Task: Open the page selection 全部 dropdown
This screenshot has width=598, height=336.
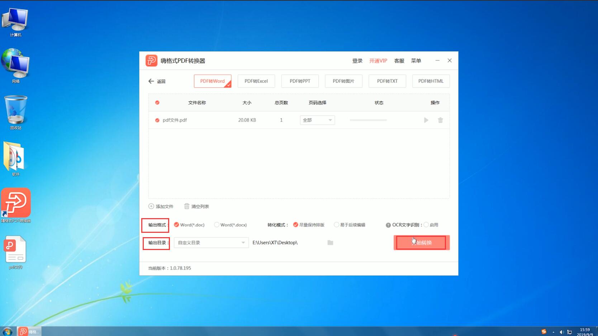Action: 317,120
